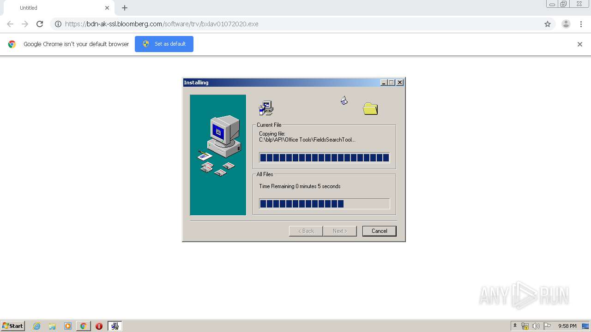Minimize the Installing dialog
The image size is (591, 332).
pyautogui.click(x=384, y=83)
